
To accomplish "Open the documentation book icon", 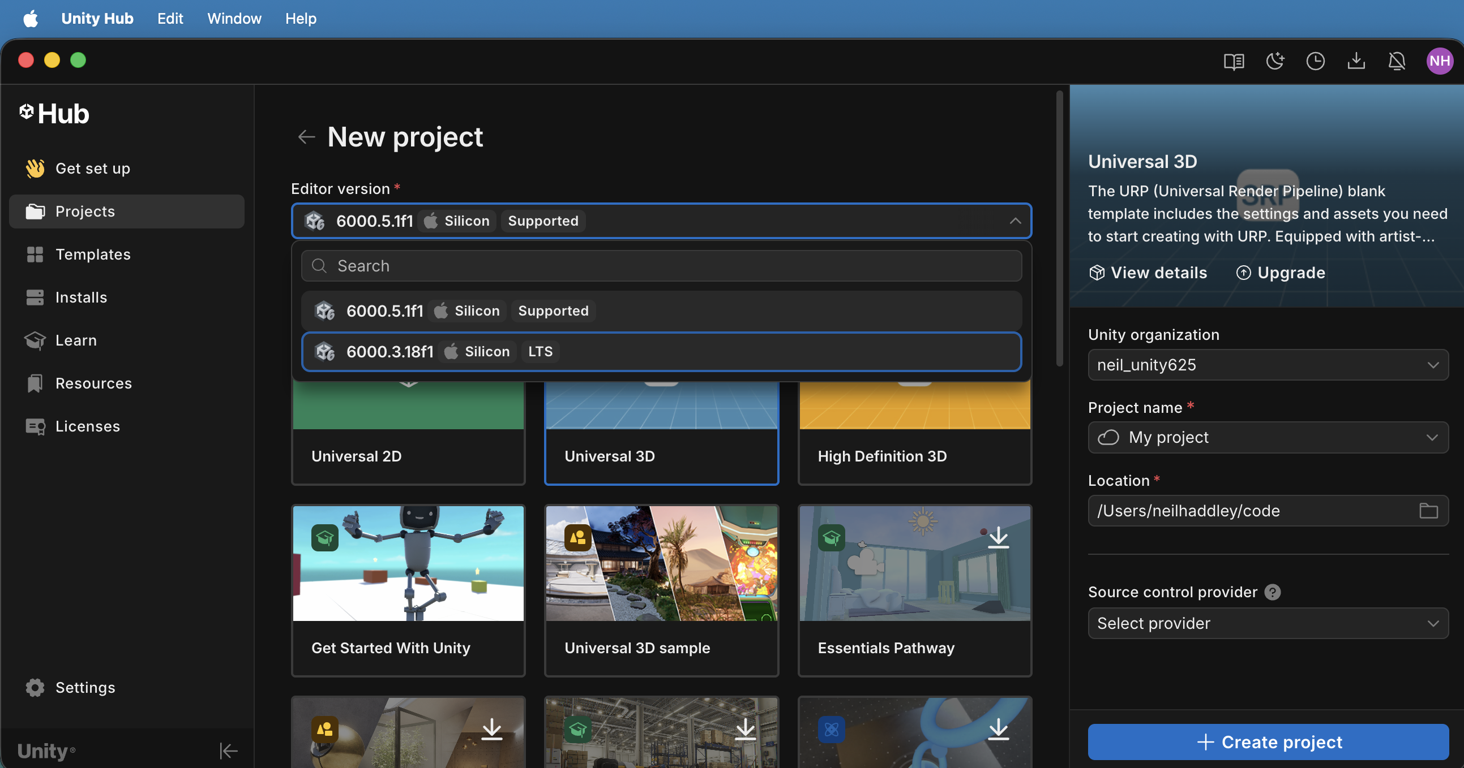I will pos(1233,61).
